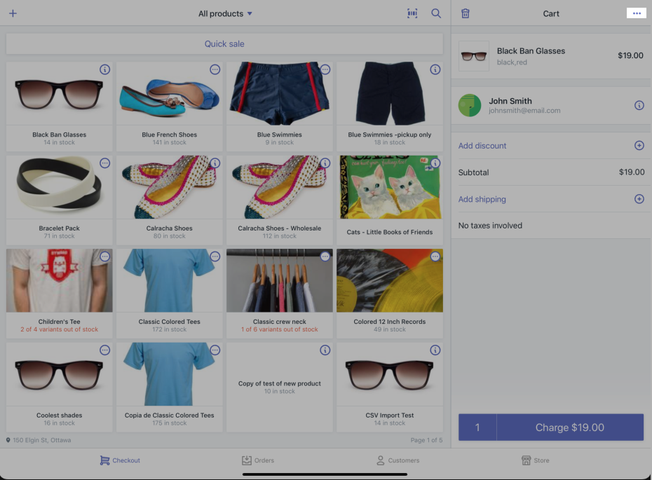The image size is (652, 480).
Task: View info icon on CSV Import Test tile
Action: (x=435, y=350)
